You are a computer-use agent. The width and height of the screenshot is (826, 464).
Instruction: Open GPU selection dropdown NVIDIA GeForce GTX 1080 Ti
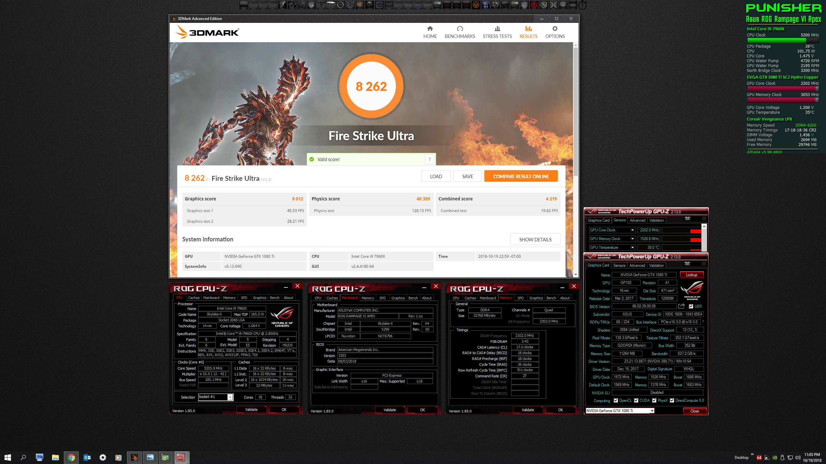[652, 411]
